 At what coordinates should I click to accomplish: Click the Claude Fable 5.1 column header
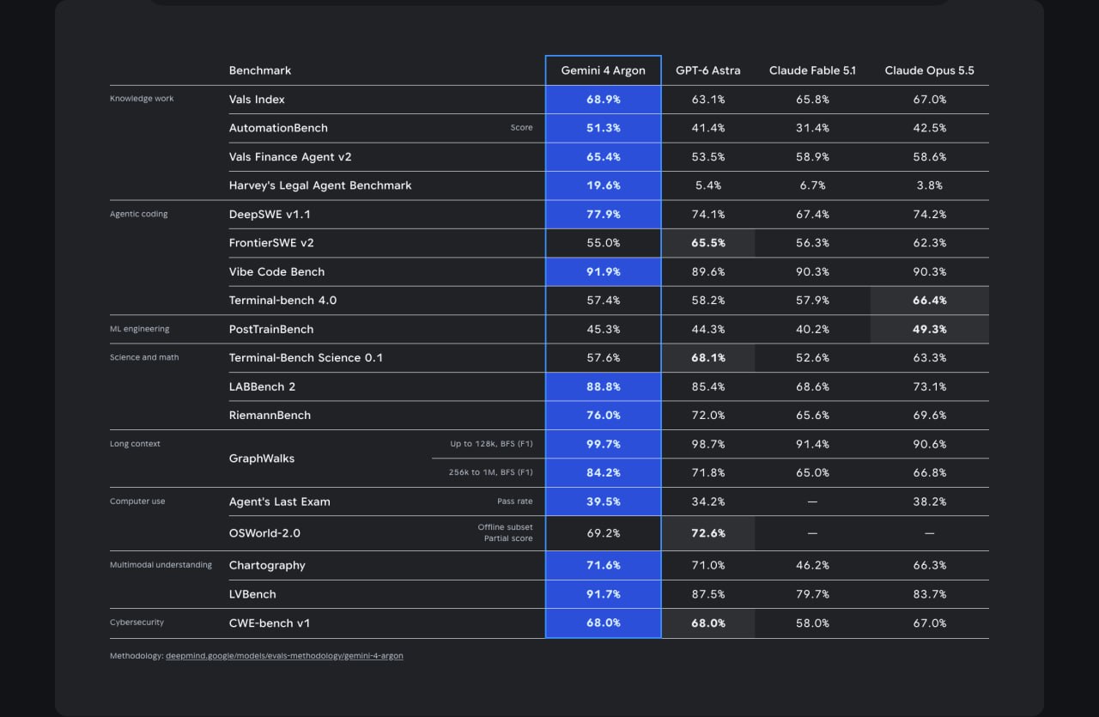[x=812, y=70]
